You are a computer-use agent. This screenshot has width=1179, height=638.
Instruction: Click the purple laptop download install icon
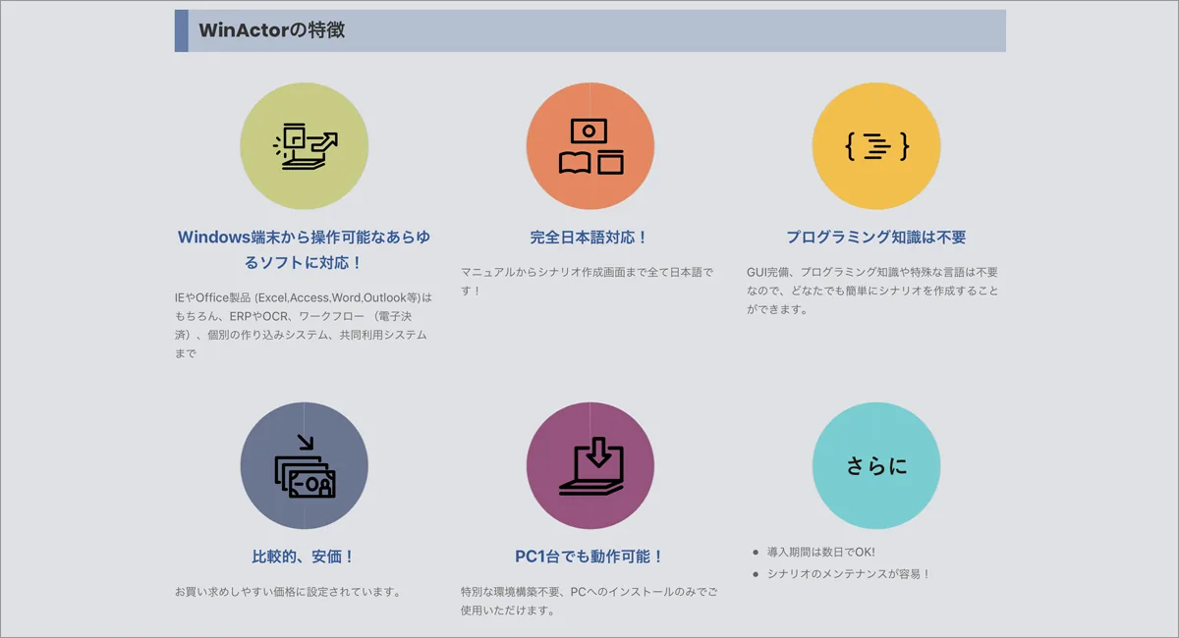point(590,465)
